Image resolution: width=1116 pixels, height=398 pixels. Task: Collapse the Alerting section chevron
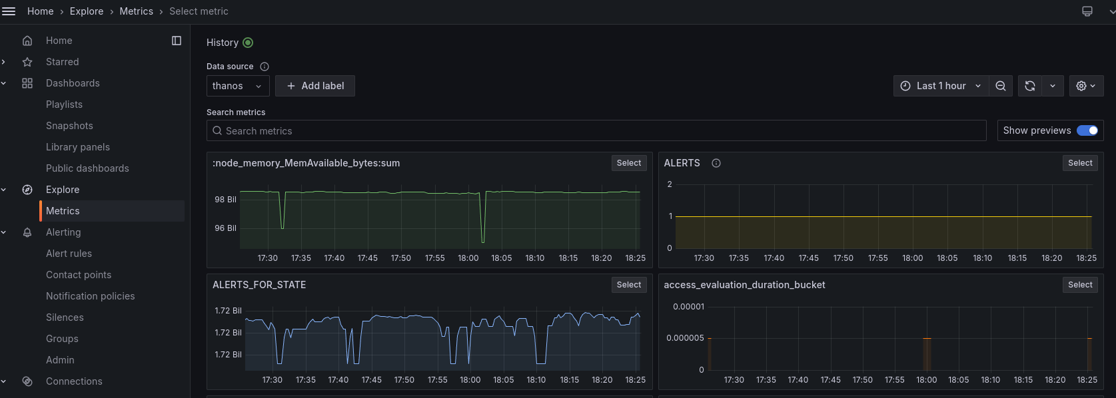coord(4,232)
